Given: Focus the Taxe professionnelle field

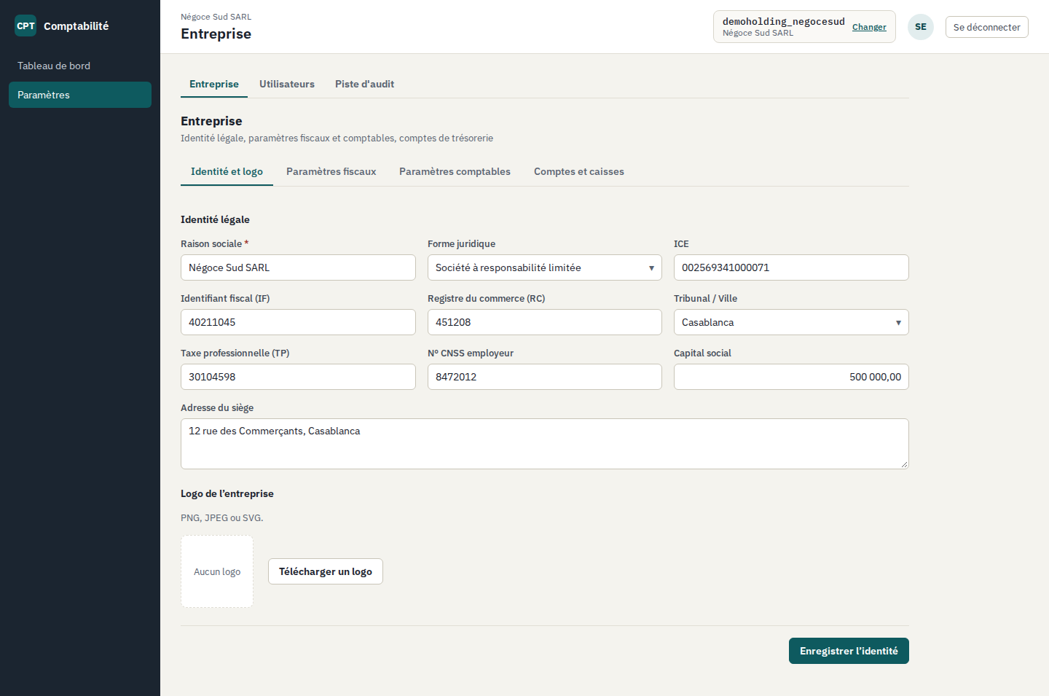Looking at the screenshot, I should tap(298, 377).
